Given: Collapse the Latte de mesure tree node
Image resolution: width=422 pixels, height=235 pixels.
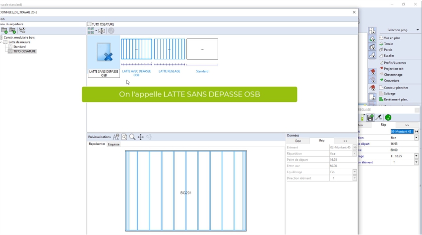Looking at the screenshot, I should pos(2,42).
